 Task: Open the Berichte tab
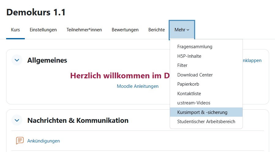point(156,30)
